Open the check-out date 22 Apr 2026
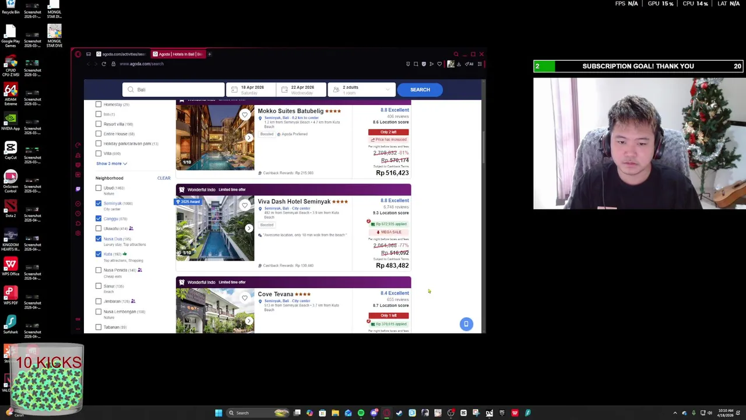 tap(301, 90)
